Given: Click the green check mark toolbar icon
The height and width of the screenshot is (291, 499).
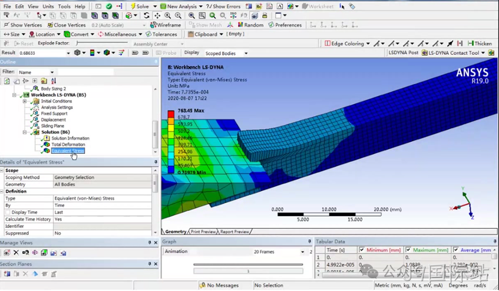Looking at the screenshot, I should coord(109,6).
